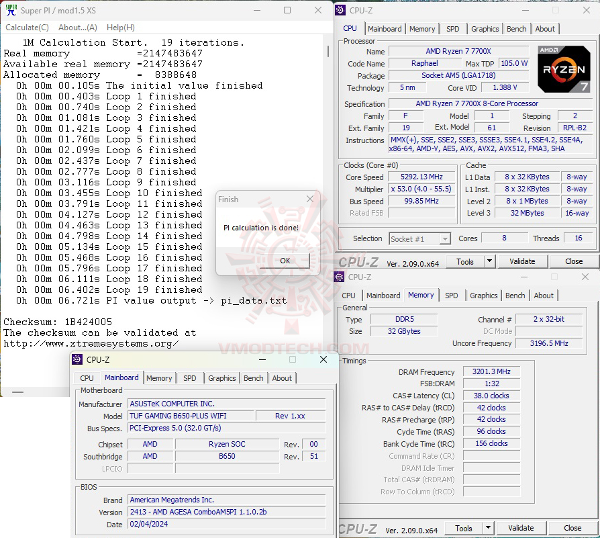The height and width of the screenshot is (538, 600).
Task: Open Graphics tab in top CPU-Z window
Action: click(x=485, y=29)
